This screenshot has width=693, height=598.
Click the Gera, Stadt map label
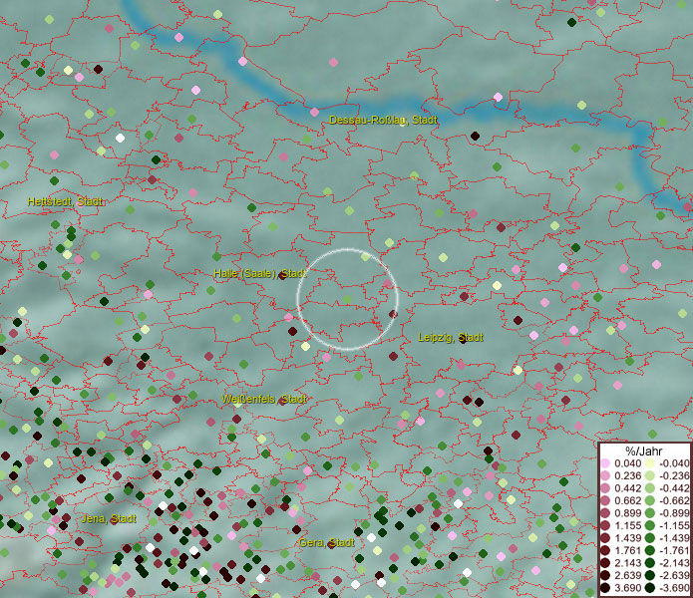click(326, 542)
